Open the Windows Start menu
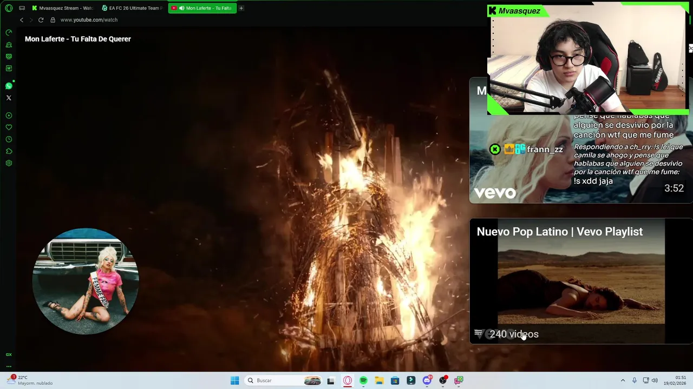 coord(234,380)
